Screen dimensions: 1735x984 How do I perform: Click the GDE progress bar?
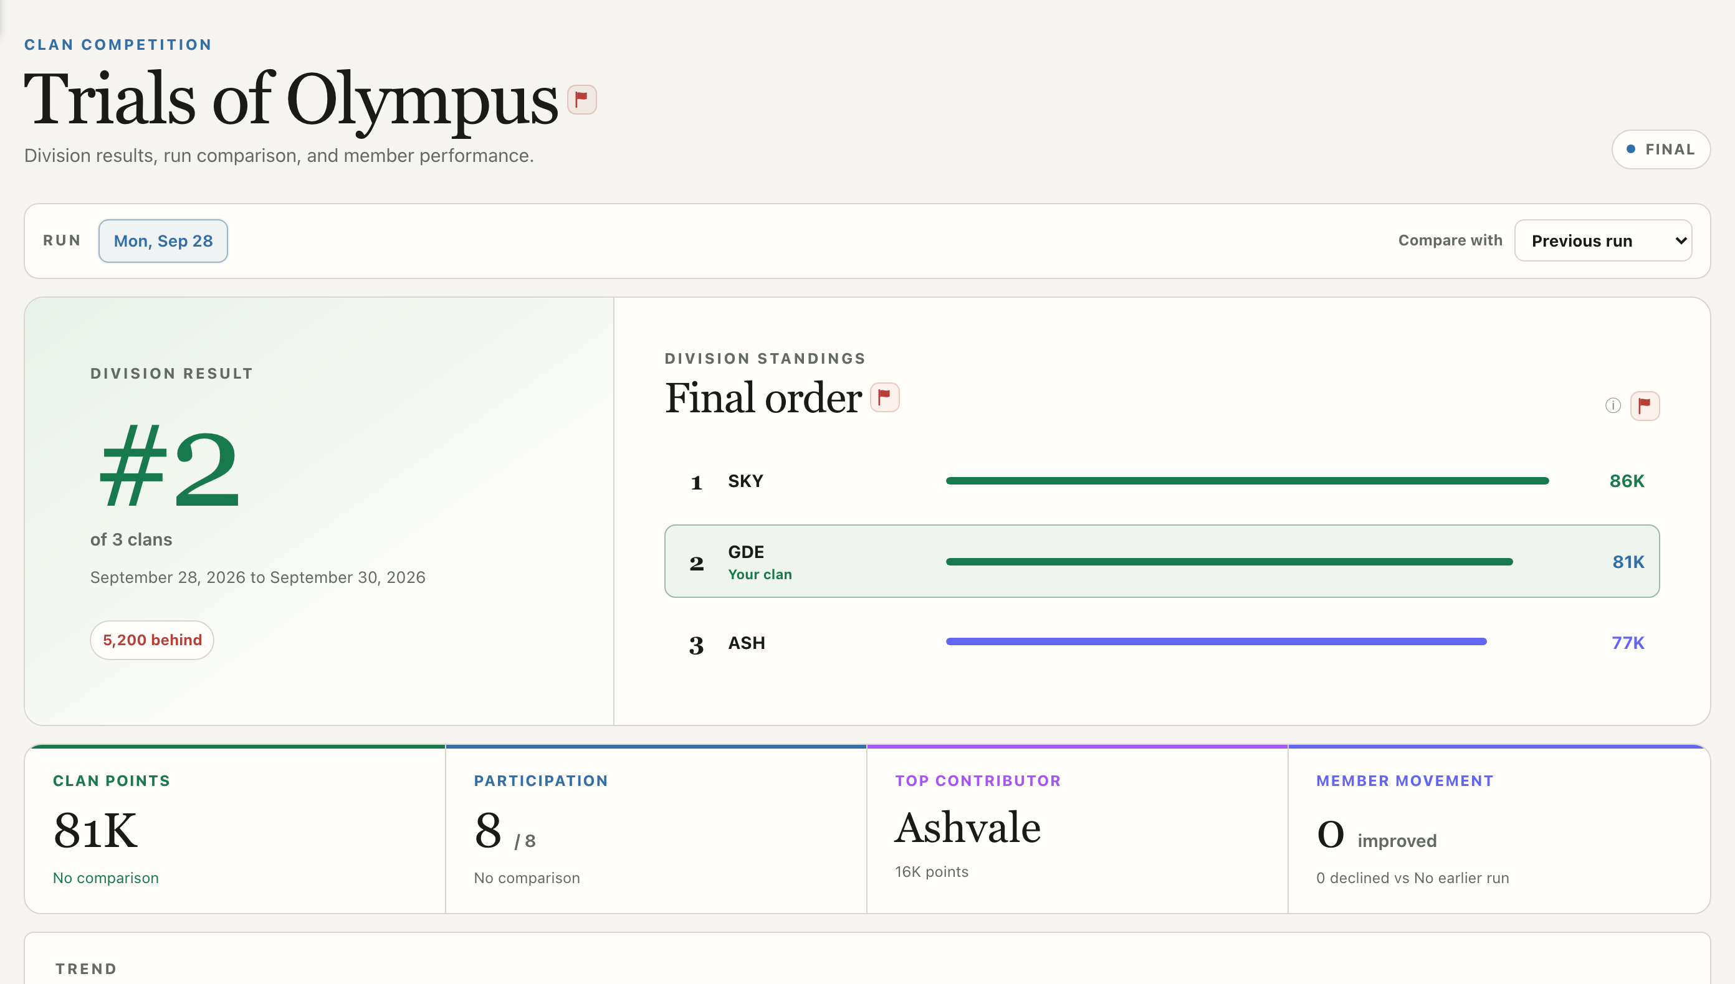coord(1229,562)
